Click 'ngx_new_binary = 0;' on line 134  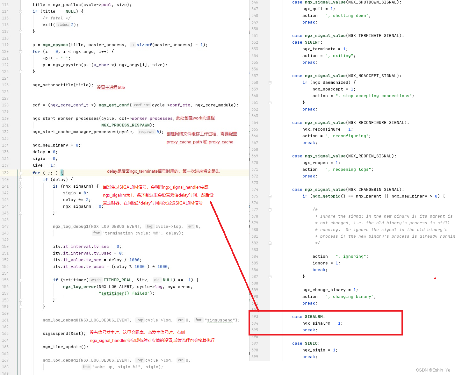click(x=57, y=145)
